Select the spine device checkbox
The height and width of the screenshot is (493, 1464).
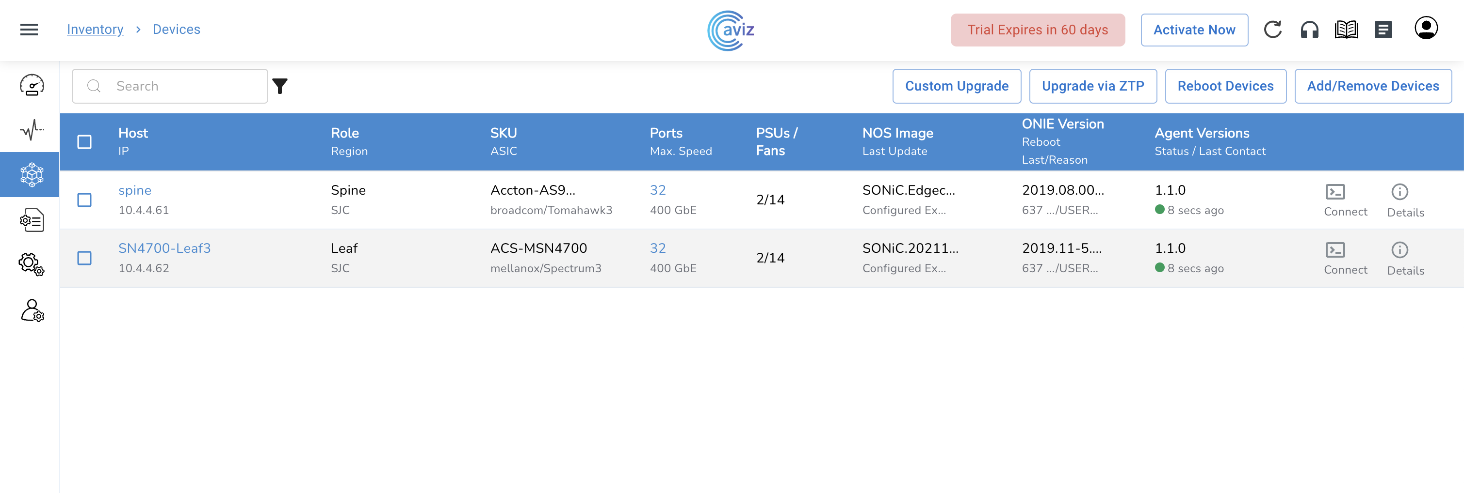coord(84,200)
